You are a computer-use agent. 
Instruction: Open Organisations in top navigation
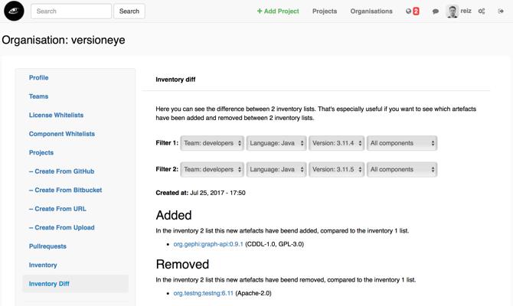point(371,11)
